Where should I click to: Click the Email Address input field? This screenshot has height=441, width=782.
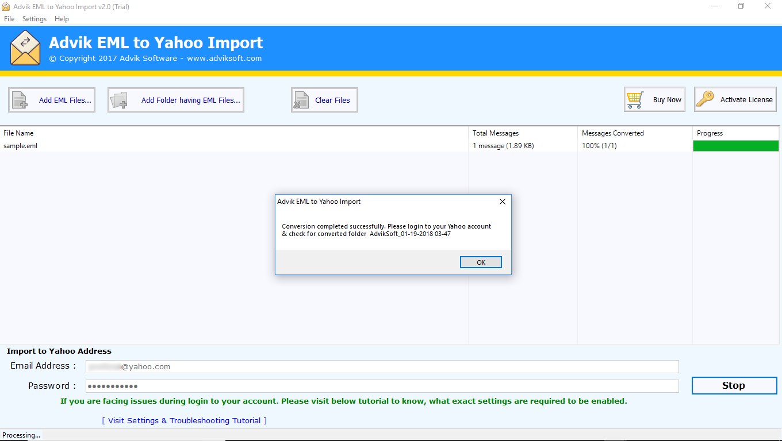(382, 366)
